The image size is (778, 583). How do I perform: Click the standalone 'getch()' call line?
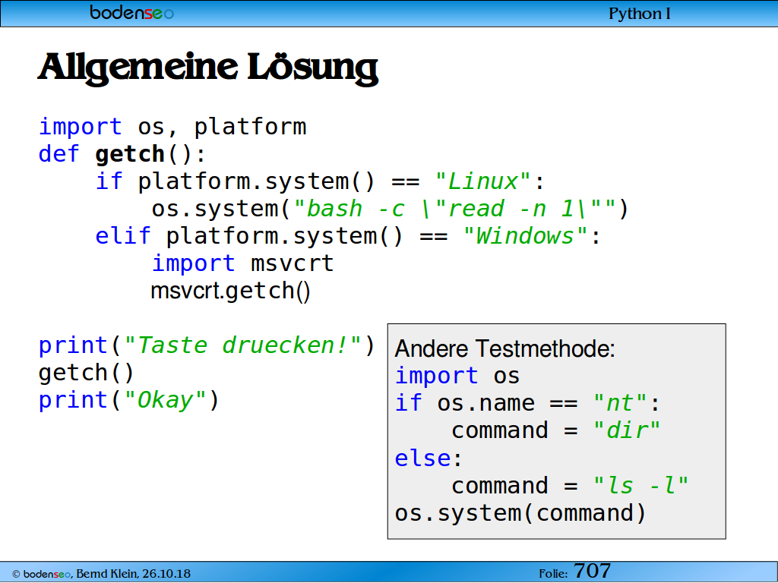pos(87,373)
